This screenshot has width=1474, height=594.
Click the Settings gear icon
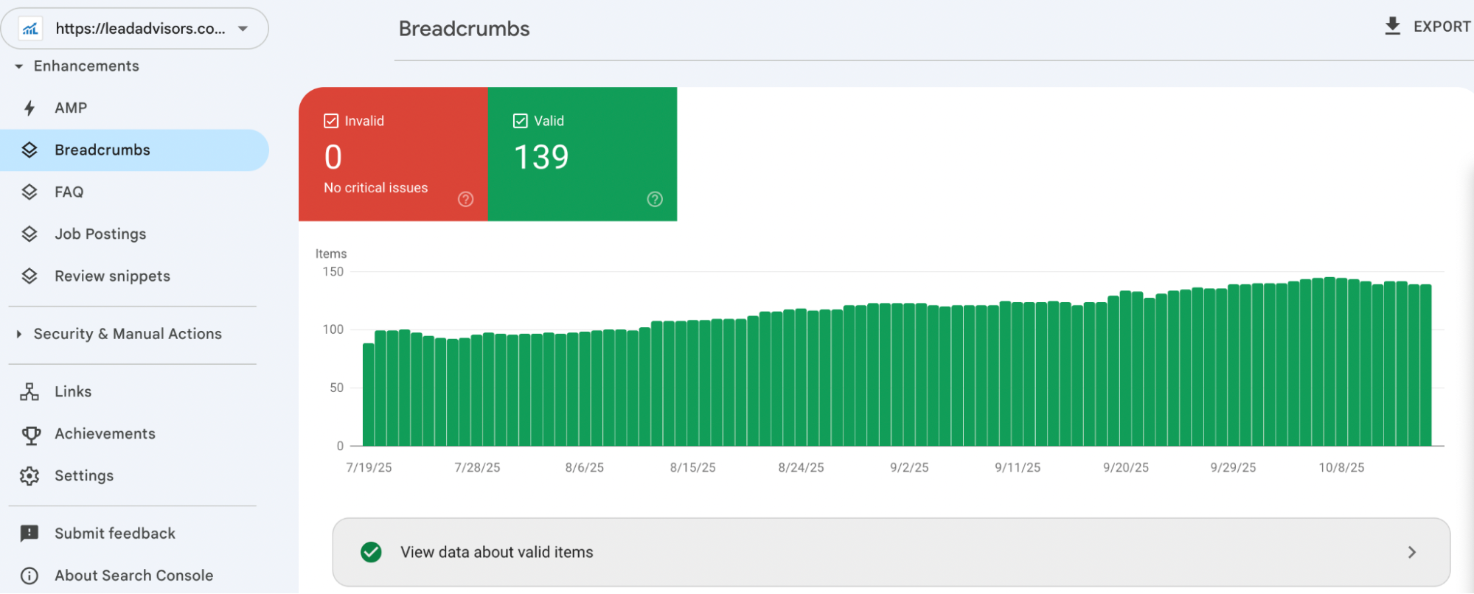coord(29,476)
